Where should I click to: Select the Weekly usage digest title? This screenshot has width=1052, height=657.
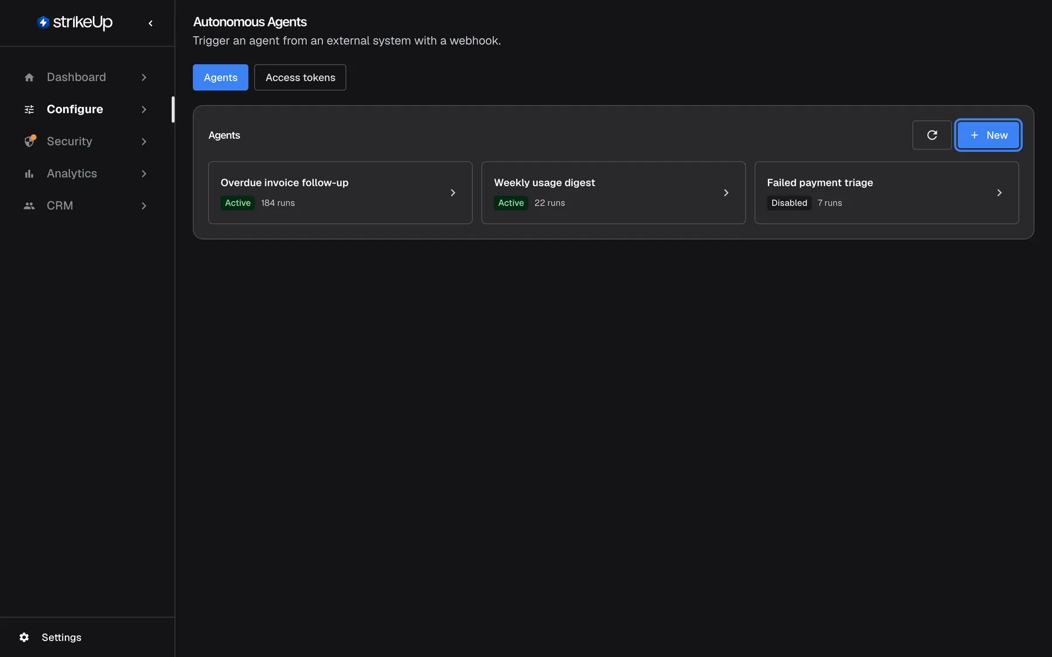(544, 183)
